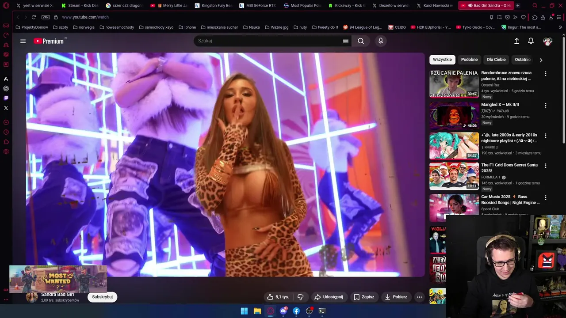Click the YouTube create upload icon
The image size is (566, 318).
pos(516,41)
